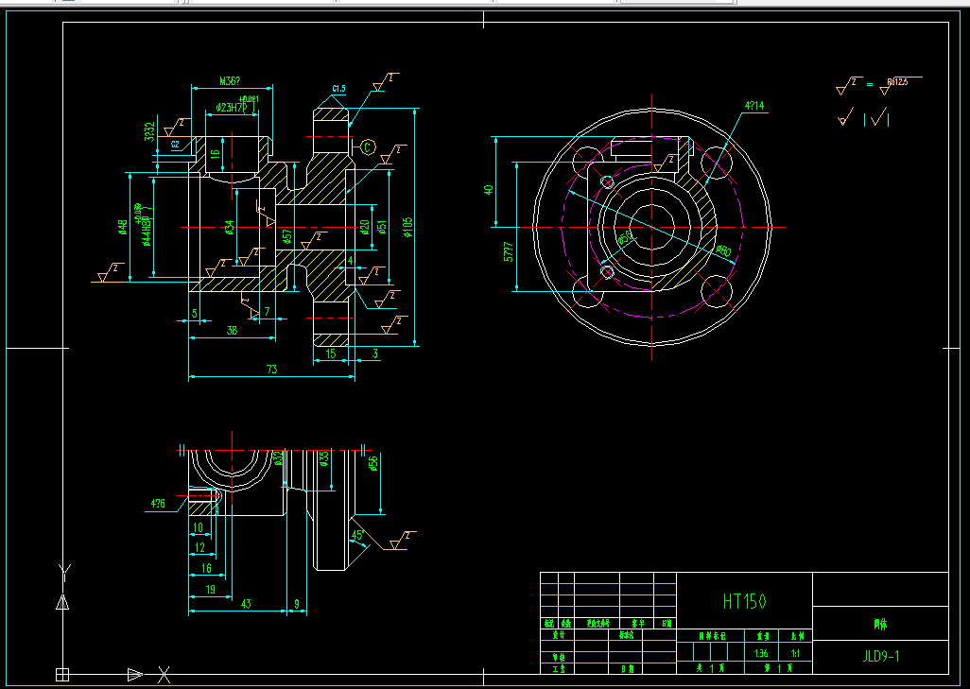Viewport: 970px width, 689px height.
Task: Select the "ø48" diameter dimension
Action: pyautogui.click(x=123, y=227)
